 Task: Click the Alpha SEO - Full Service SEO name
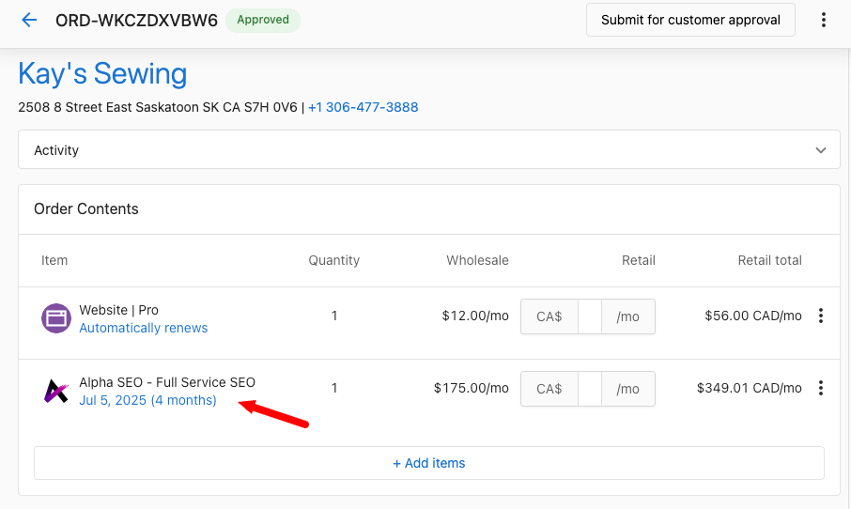pos(167,382)
